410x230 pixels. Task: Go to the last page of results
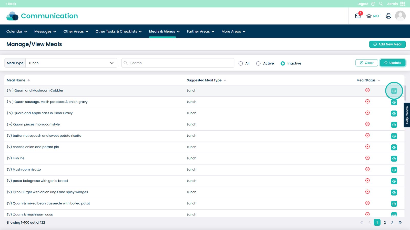pos(400,222)
